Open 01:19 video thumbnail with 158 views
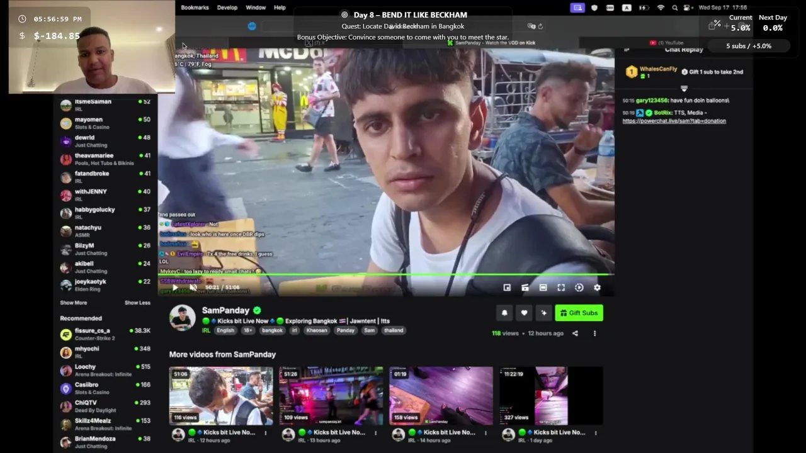 pos(441,396)
